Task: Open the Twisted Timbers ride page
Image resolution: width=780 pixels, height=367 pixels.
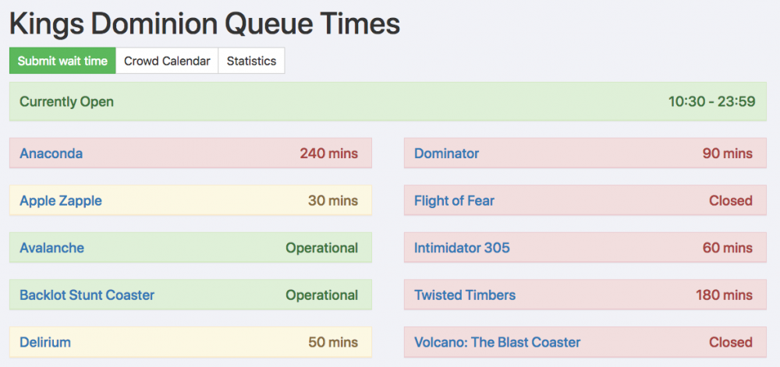Action: click(465, 295)
